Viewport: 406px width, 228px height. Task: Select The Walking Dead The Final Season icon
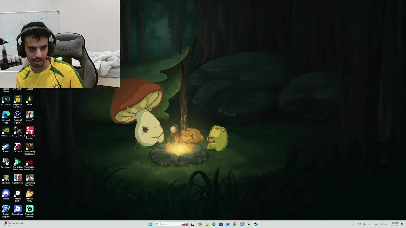(x=29, y=180)
